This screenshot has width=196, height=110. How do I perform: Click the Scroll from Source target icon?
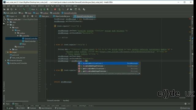[x=24, y=16]
